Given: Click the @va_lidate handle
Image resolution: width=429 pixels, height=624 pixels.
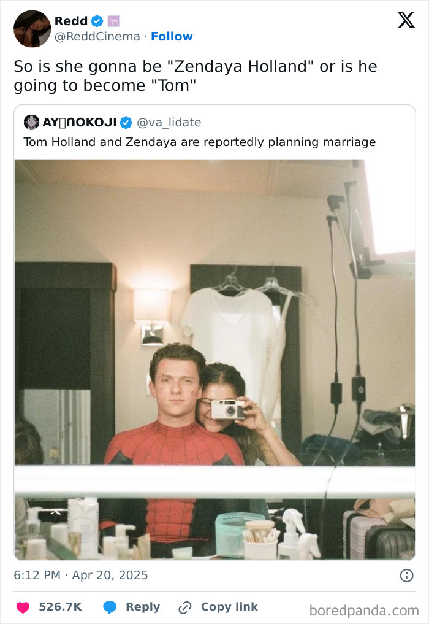Looking at the screenshot, I should coord(169,122).
